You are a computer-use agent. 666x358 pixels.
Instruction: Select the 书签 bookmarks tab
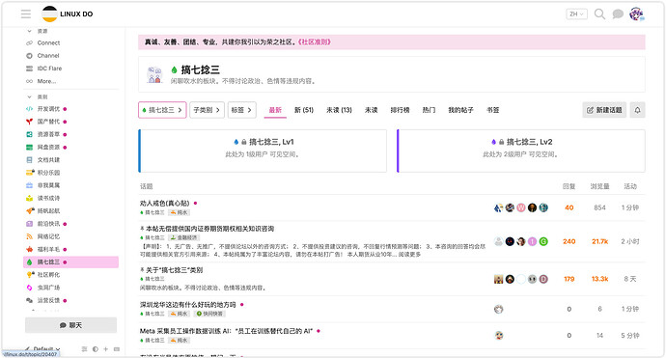(492, 110)
